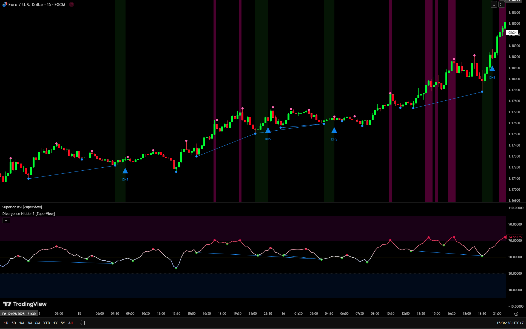Click the rightmost DHS triangle signal marker
526x329 pixels.
click(x=492, y=69)
